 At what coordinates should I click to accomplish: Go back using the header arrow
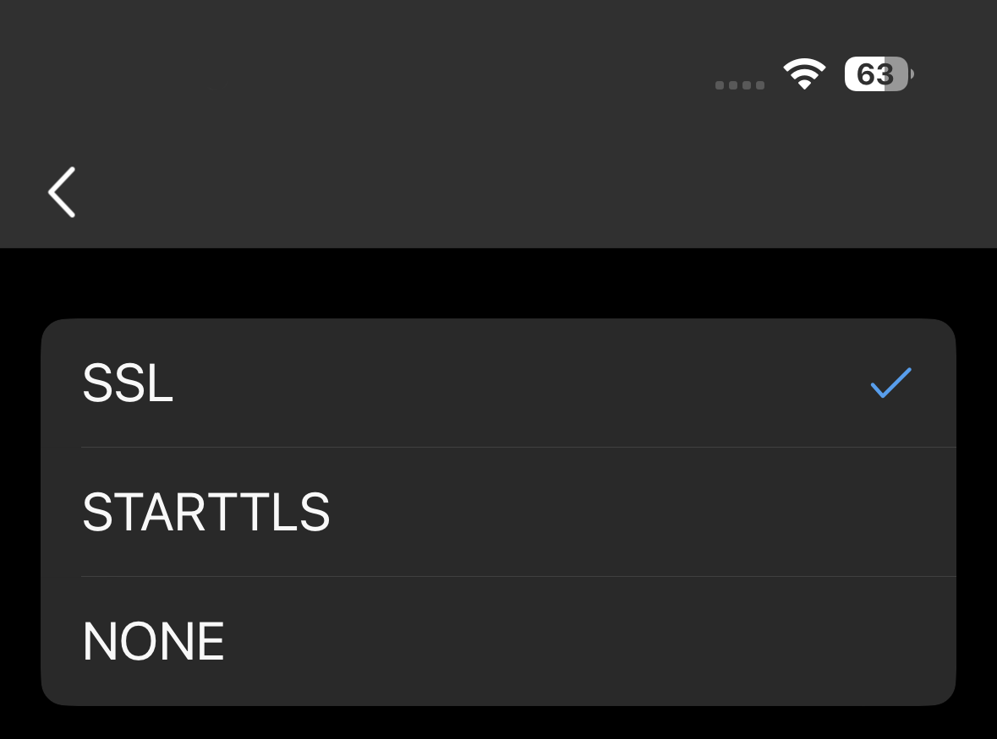62,193
